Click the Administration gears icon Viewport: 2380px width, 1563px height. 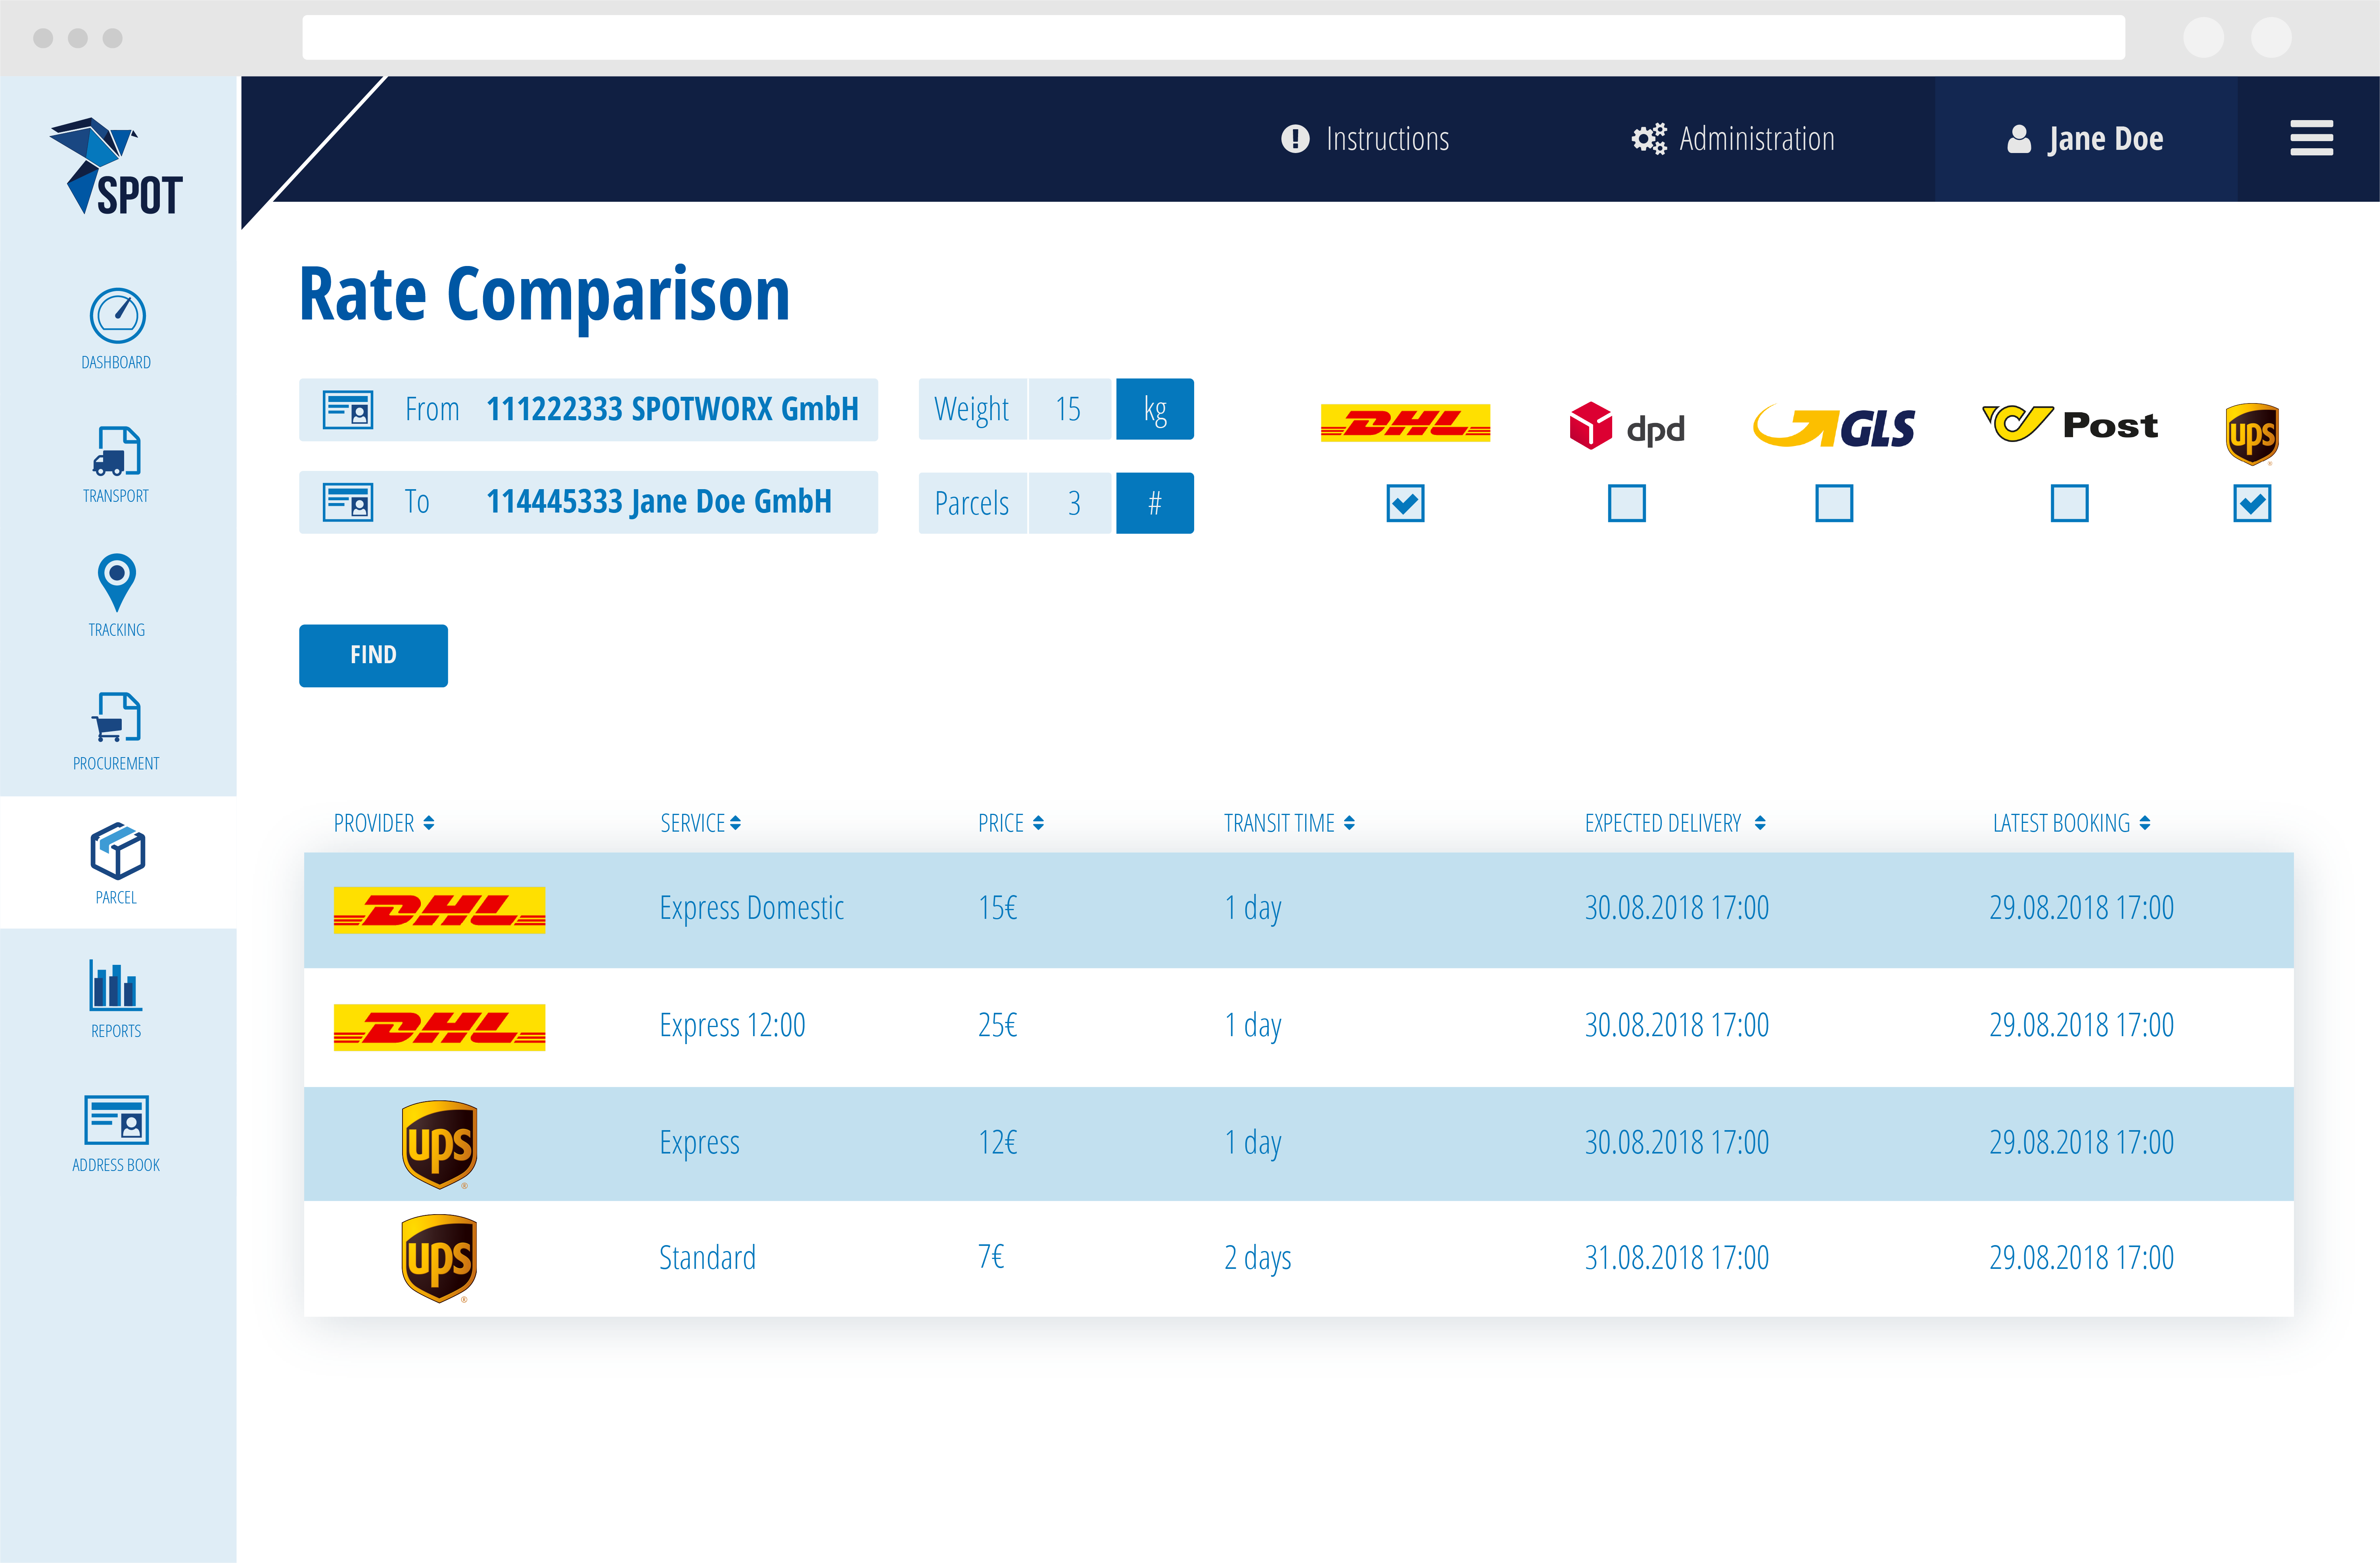pyautogui.click(x=1649, y=139)
